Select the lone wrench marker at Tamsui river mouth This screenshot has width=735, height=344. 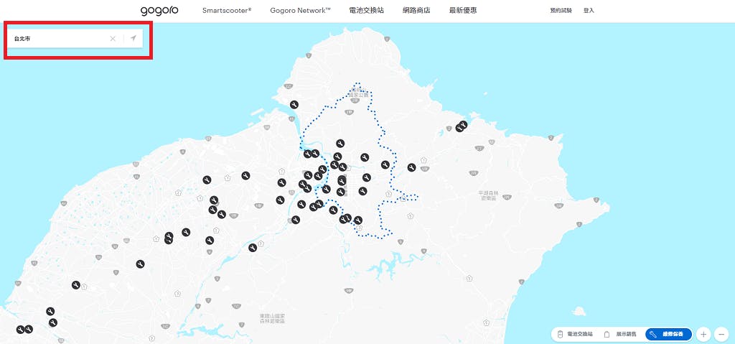294,105
